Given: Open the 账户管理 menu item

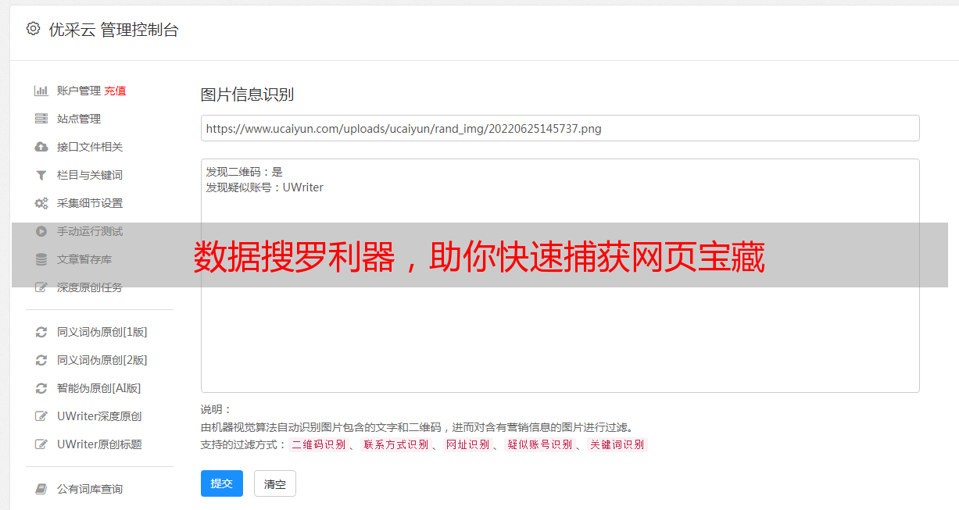Looking at the screenshot, I should tap(79, 91).
